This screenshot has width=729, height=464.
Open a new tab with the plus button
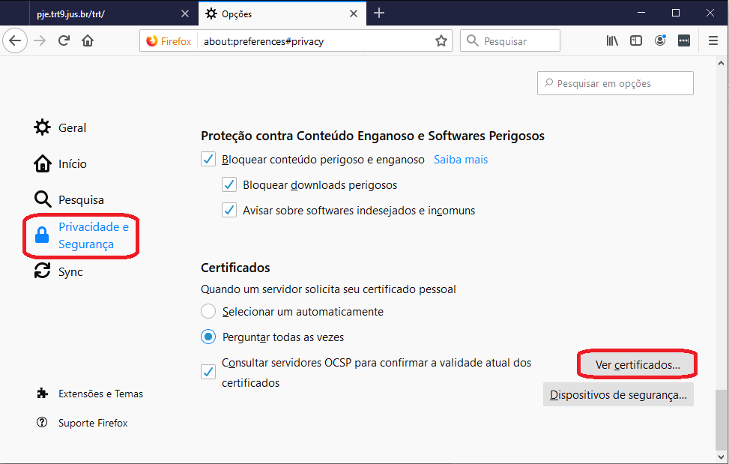click(379, 13)
